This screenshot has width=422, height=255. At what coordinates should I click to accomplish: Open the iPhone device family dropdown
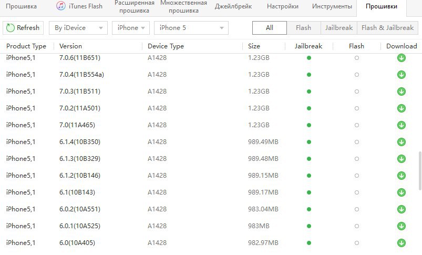click(x=130, y=28)
